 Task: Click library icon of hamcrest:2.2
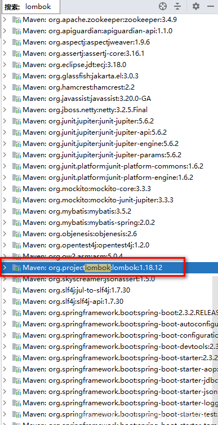[x=16, y=87]
